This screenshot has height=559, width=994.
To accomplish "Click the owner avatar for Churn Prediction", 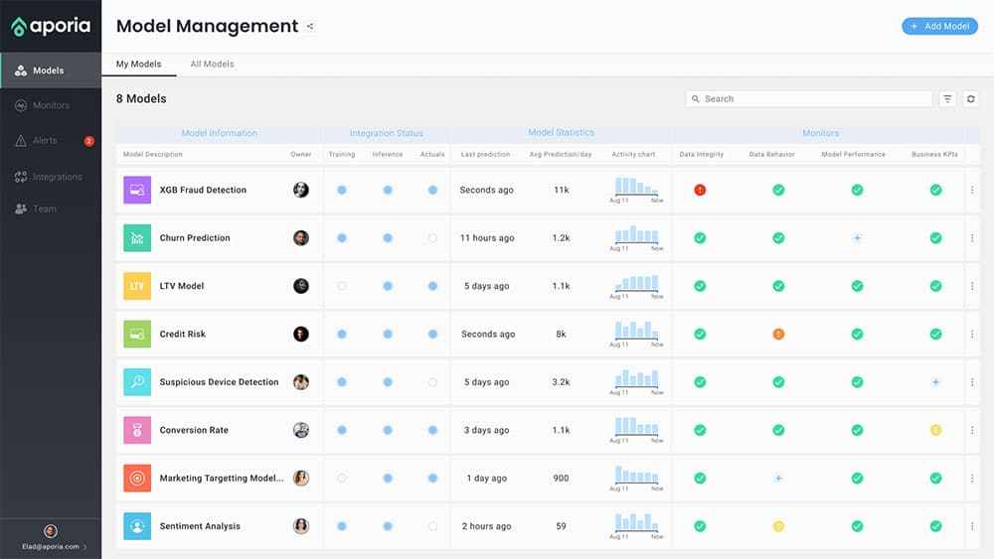I will tap(301, 238).
